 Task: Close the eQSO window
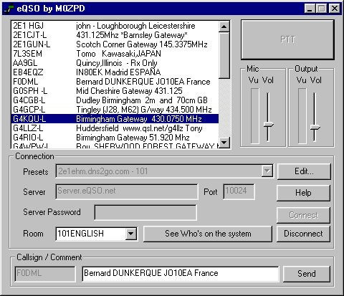335,9
